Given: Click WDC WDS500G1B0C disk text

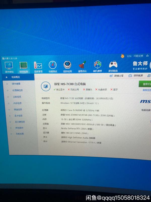Looking at the screenshot, I should coord(88,125).
